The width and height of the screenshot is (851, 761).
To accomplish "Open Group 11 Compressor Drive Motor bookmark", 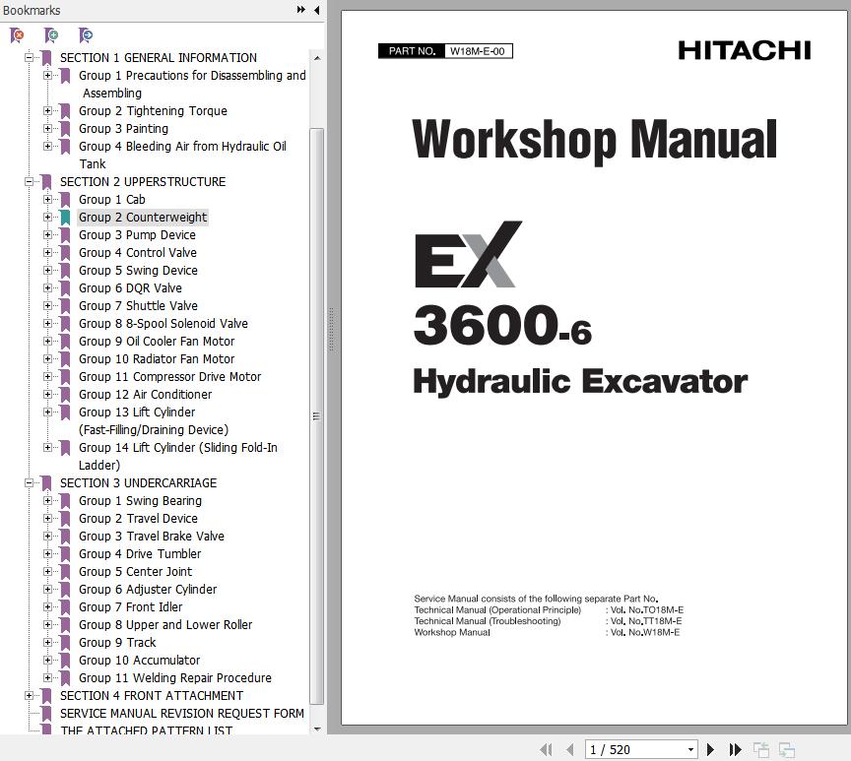I will (169, 377).
